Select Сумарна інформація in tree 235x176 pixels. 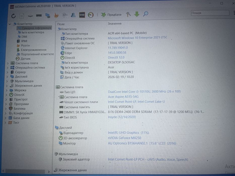click(34, 28)
